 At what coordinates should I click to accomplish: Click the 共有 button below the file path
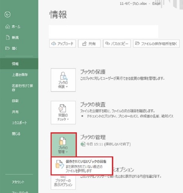click(89, 44)
